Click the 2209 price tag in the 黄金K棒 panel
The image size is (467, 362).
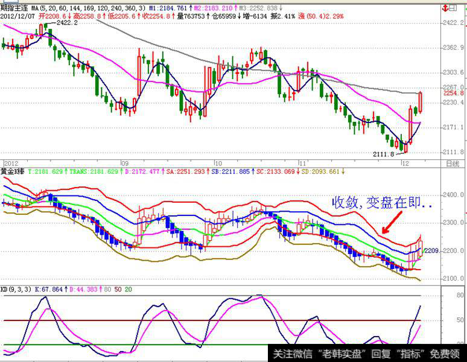click(431, 250)
